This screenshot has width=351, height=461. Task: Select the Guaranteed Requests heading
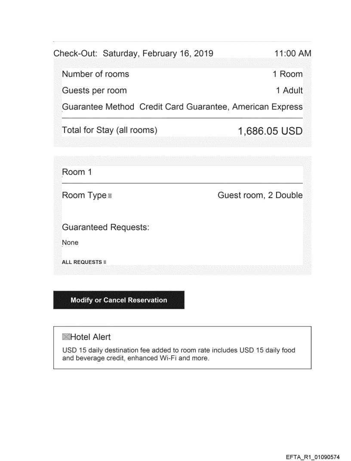point(105,227)
